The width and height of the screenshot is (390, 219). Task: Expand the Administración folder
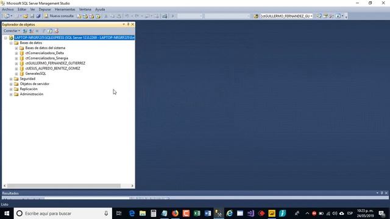11,94
